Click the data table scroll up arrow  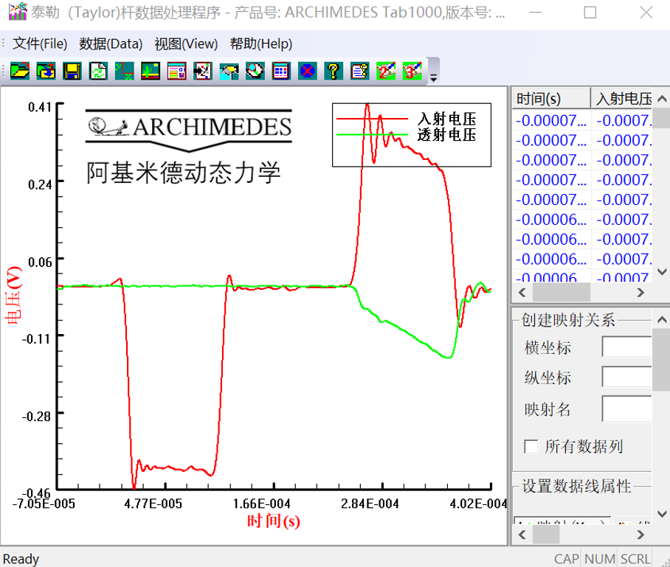(x=662, y=99)
